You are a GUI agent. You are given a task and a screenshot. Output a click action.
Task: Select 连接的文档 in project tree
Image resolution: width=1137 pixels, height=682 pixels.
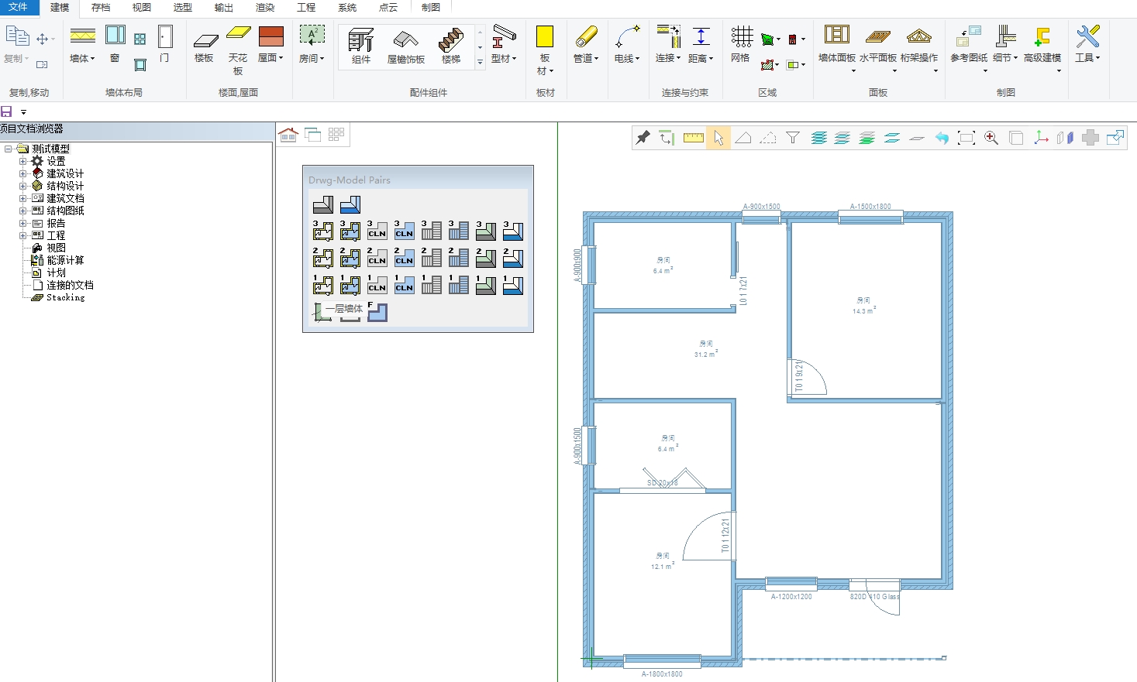70,285
